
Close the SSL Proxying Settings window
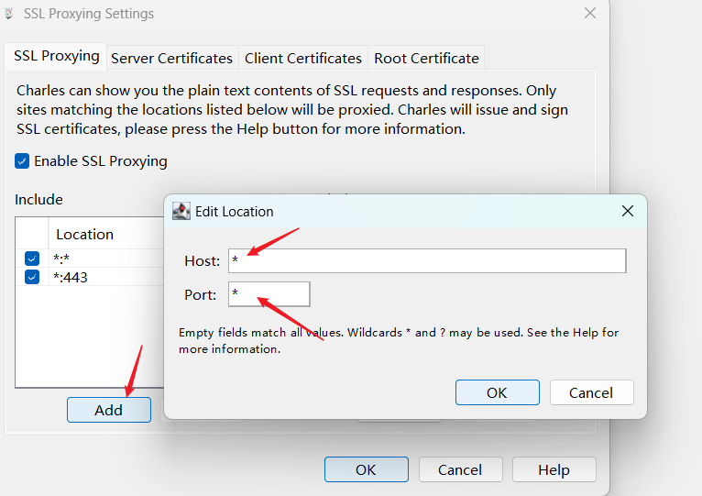590,14
